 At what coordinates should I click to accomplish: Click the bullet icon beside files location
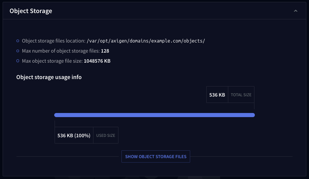(x=18, y=41)
